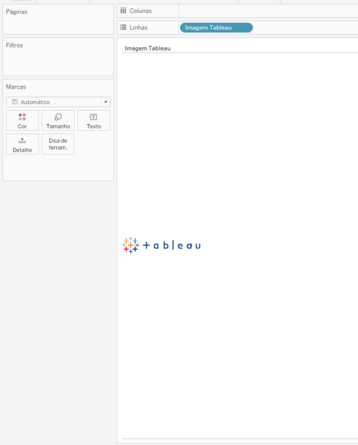
Task: Click the Linhas shelf label
Action: point(138,28)
